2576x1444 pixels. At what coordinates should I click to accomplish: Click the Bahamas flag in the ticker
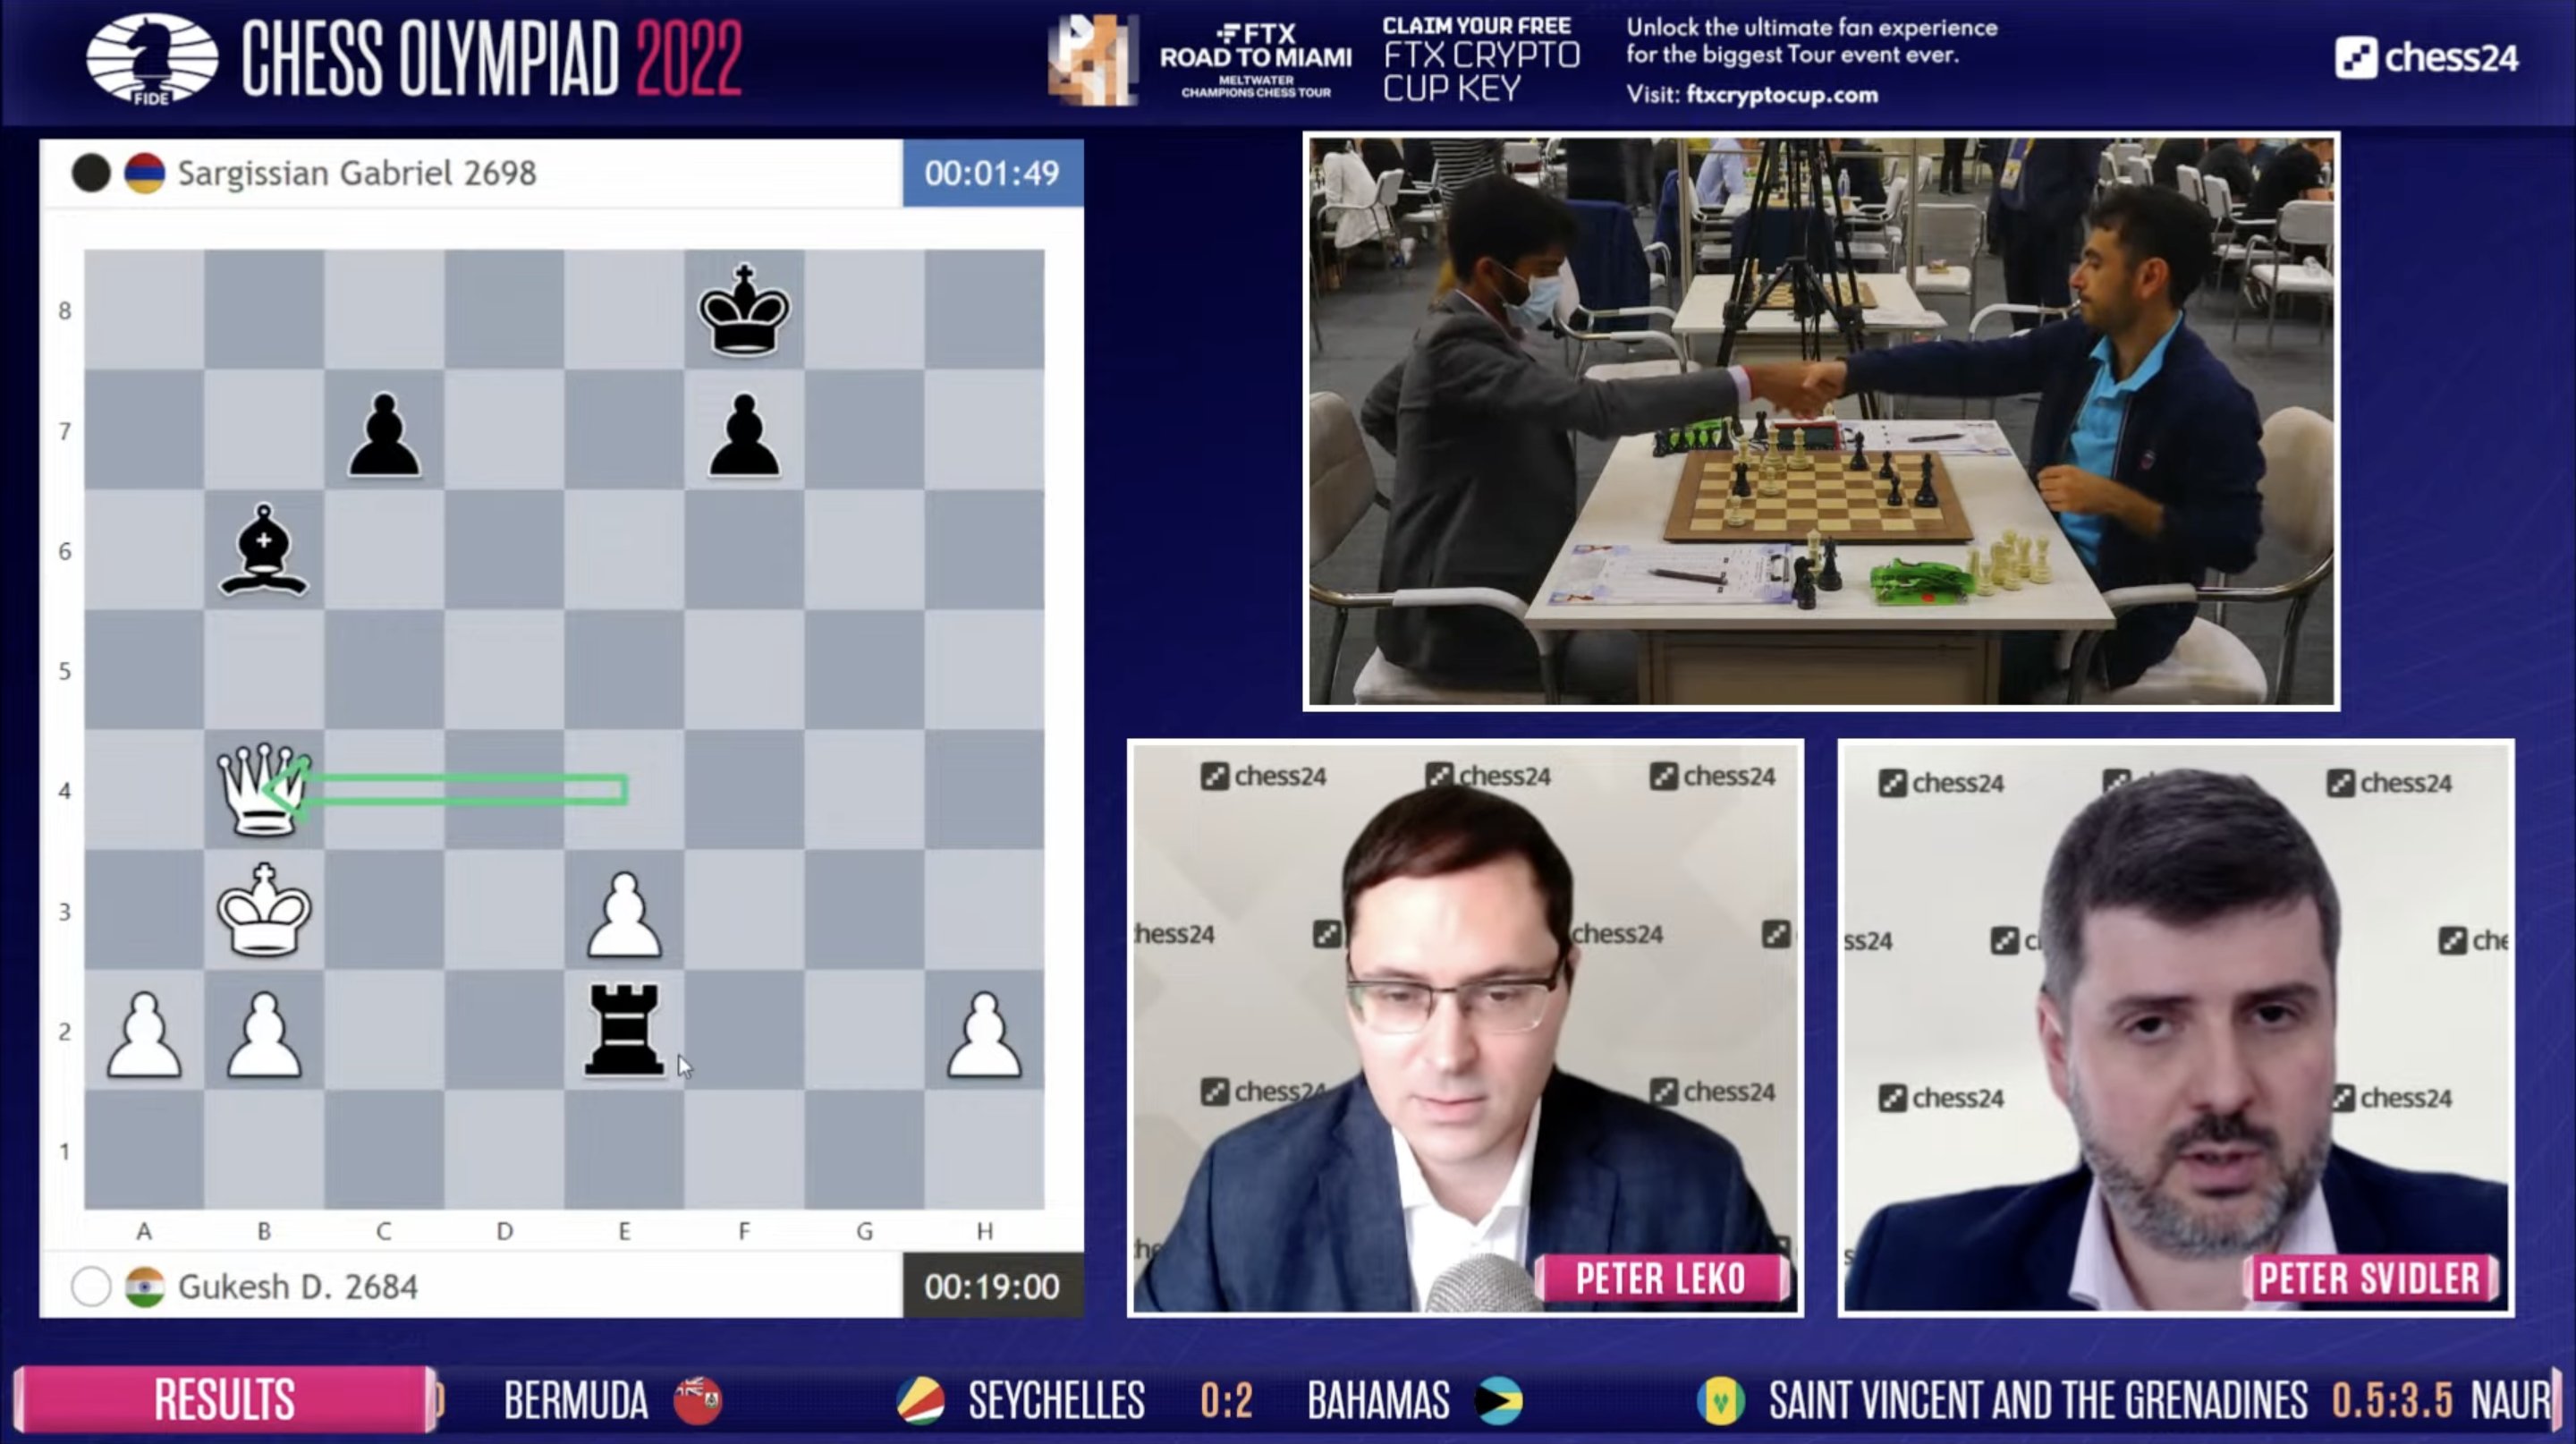pyautogui.click(x=1499, y=1400)
